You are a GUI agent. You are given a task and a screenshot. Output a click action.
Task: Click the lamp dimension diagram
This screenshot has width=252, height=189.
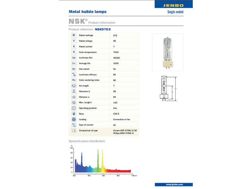click(x=168, y=89)
